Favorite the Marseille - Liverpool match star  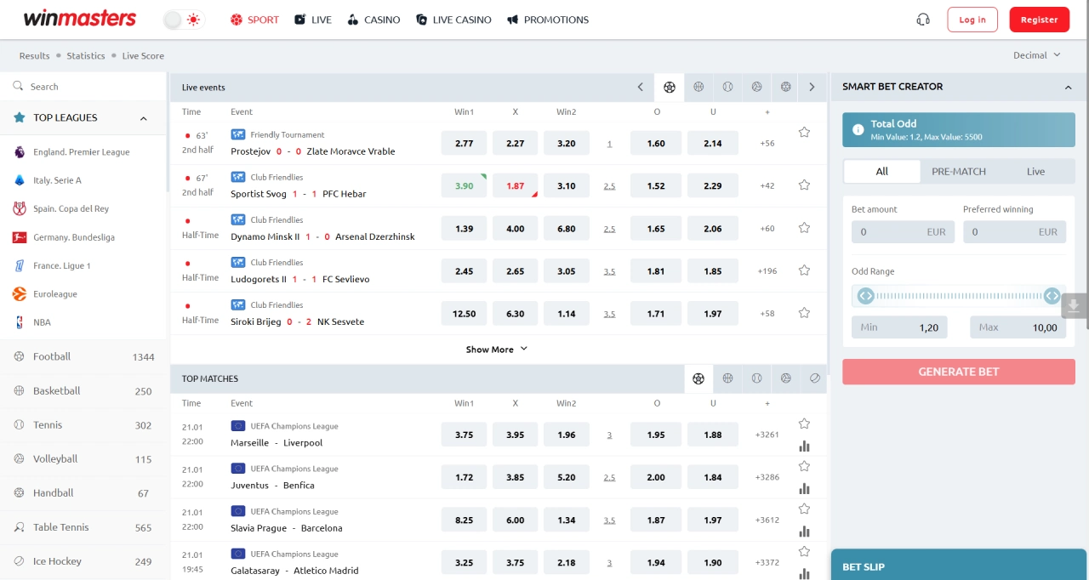[x=804, y=423]
